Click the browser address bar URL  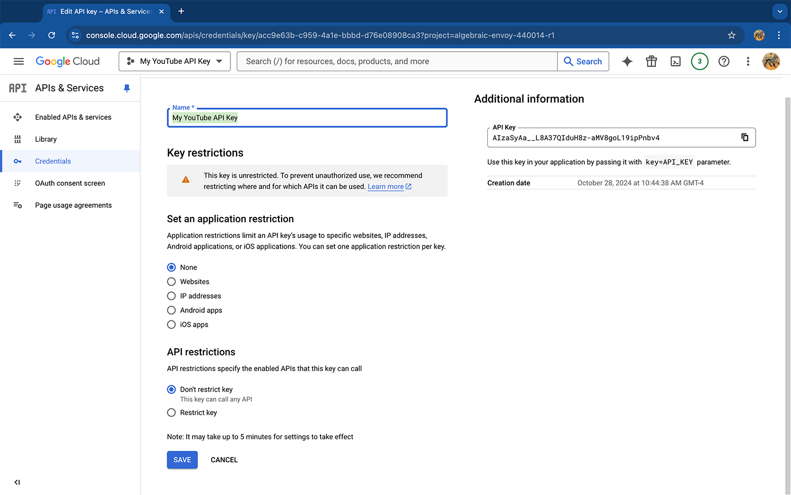(320, 35)
